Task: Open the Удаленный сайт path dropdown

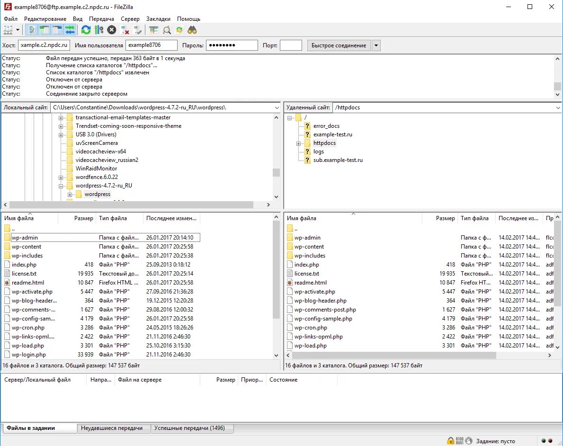Action: [558, 108]
